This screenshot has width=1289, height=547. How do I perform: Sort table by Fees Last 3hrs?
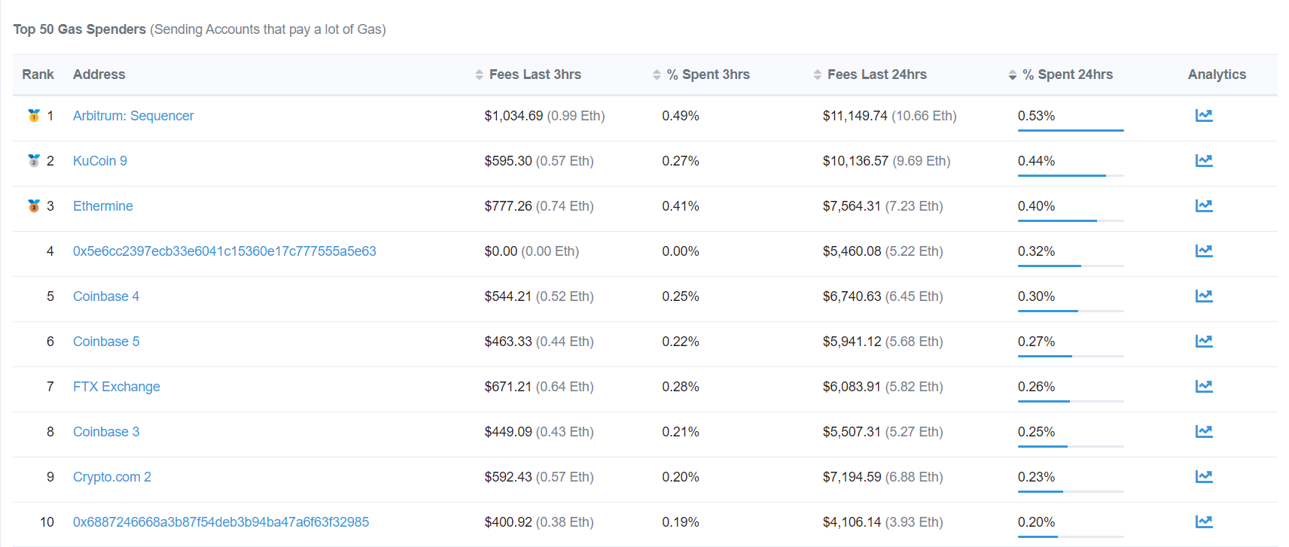(x=529, y=74)
